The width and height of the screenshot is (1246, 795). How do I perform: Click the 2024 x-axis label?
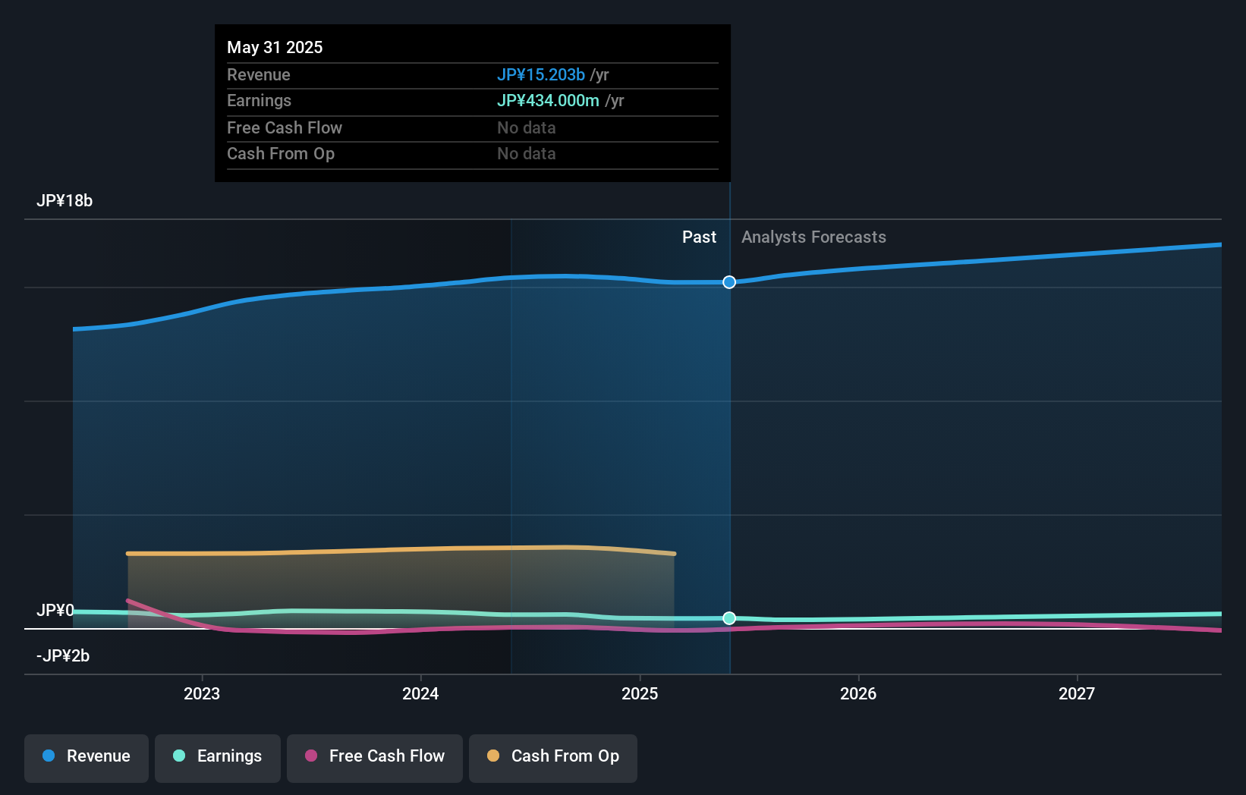coord(420,693)
